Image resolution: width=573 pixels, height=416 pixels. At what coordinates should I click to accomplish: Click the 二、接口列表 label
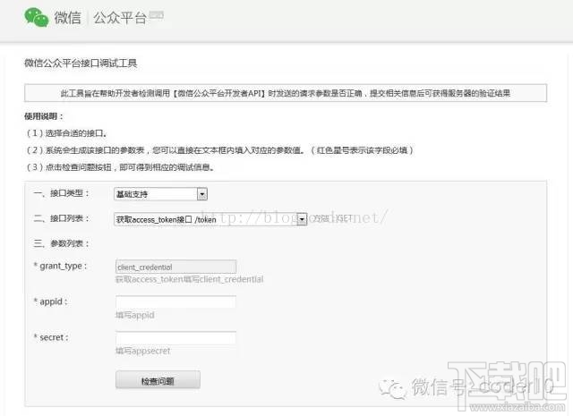click(61, 218)
